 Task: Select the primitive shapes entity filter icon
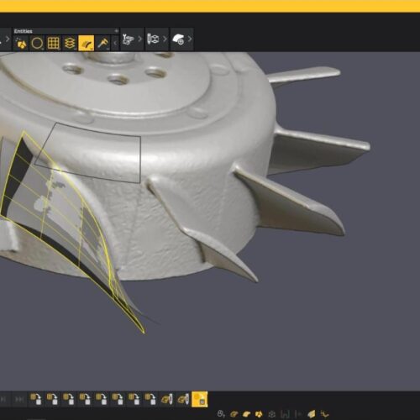coord(21,43)
